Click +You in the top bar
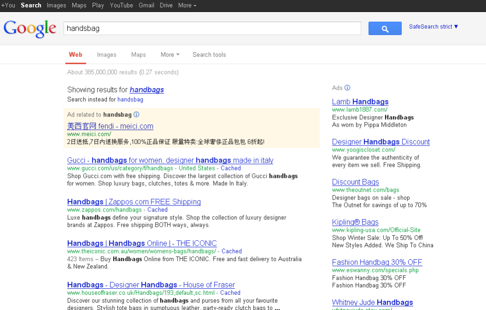Screen dimensions: 486x310 pos(8,5)
